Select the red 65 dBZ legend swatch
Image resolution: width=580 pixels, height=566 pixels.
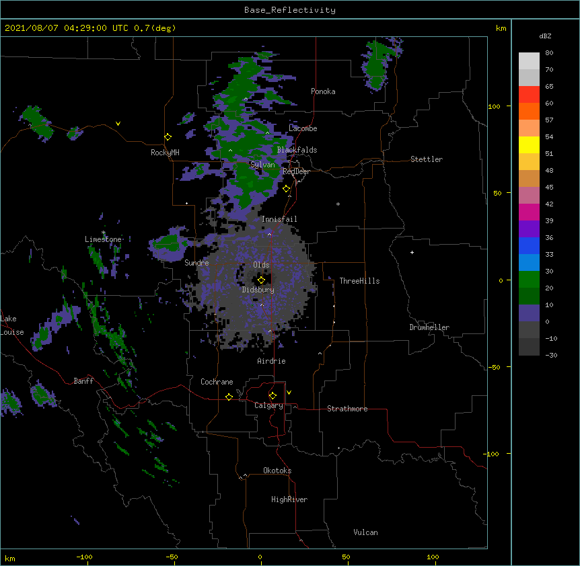tap(529, 94)
